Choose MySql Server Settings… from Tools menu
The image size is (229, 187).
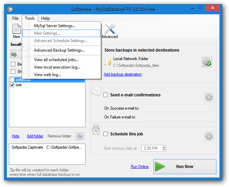[61, 26]
